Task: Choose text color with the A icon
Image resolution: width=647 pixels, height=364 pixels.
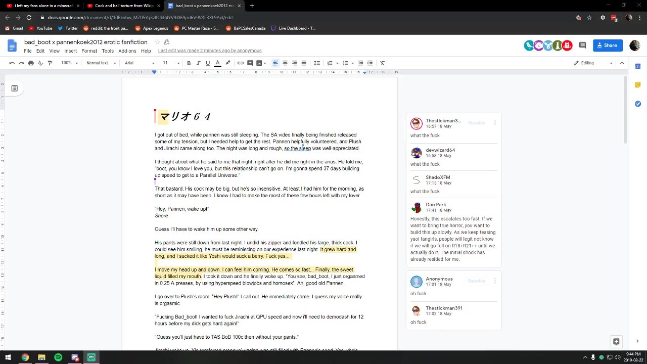Action: [218, 63]
